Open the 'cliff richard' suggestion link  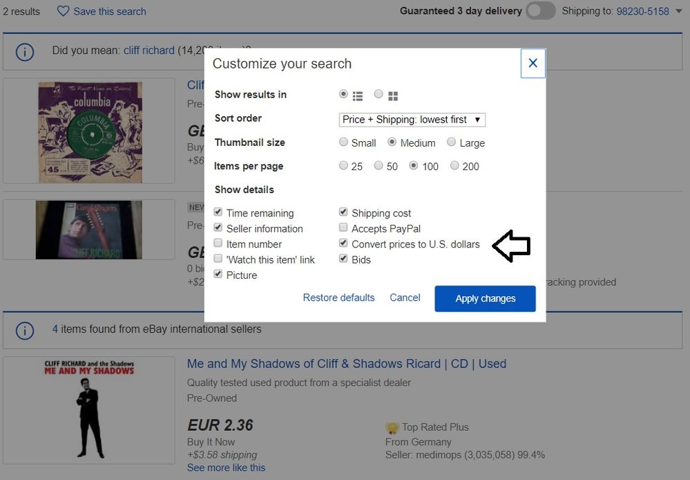click(149, 50)
